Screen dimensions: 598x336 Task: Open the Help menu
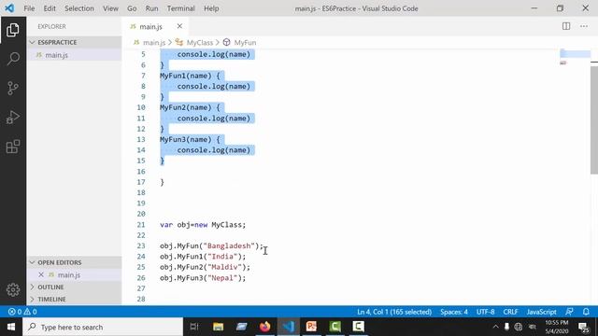(x=211, y=8)
